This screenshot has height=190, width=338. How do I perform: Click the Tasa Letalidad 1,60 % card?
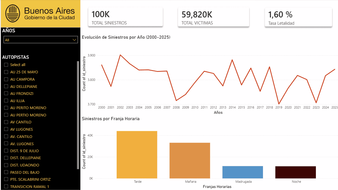tap(298, 17)
